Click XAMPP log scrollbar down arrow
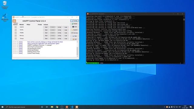Screen dimensions: 194x109 click(x=77, y=56)
